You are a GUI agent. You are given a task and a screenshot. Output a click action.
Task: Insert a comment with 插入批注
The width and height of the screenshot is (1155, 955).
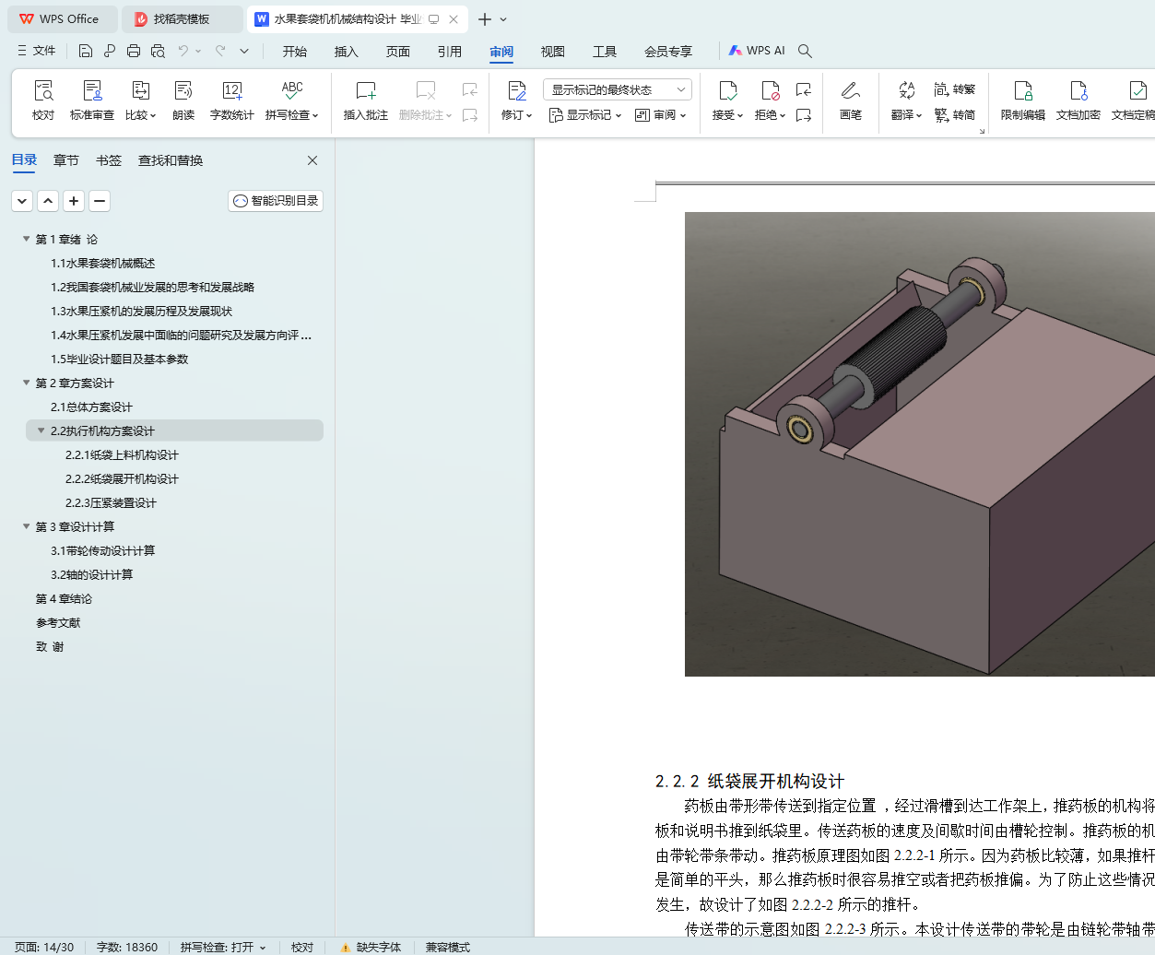(366, 100)
